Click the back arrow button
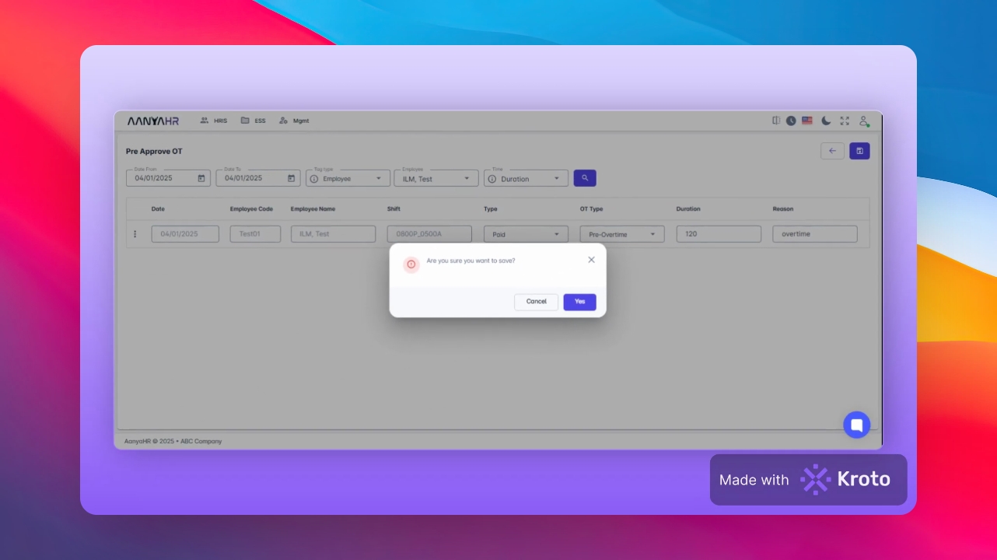Screen dimensions: 997x560 pyautogui.click(x=832, y=151)
